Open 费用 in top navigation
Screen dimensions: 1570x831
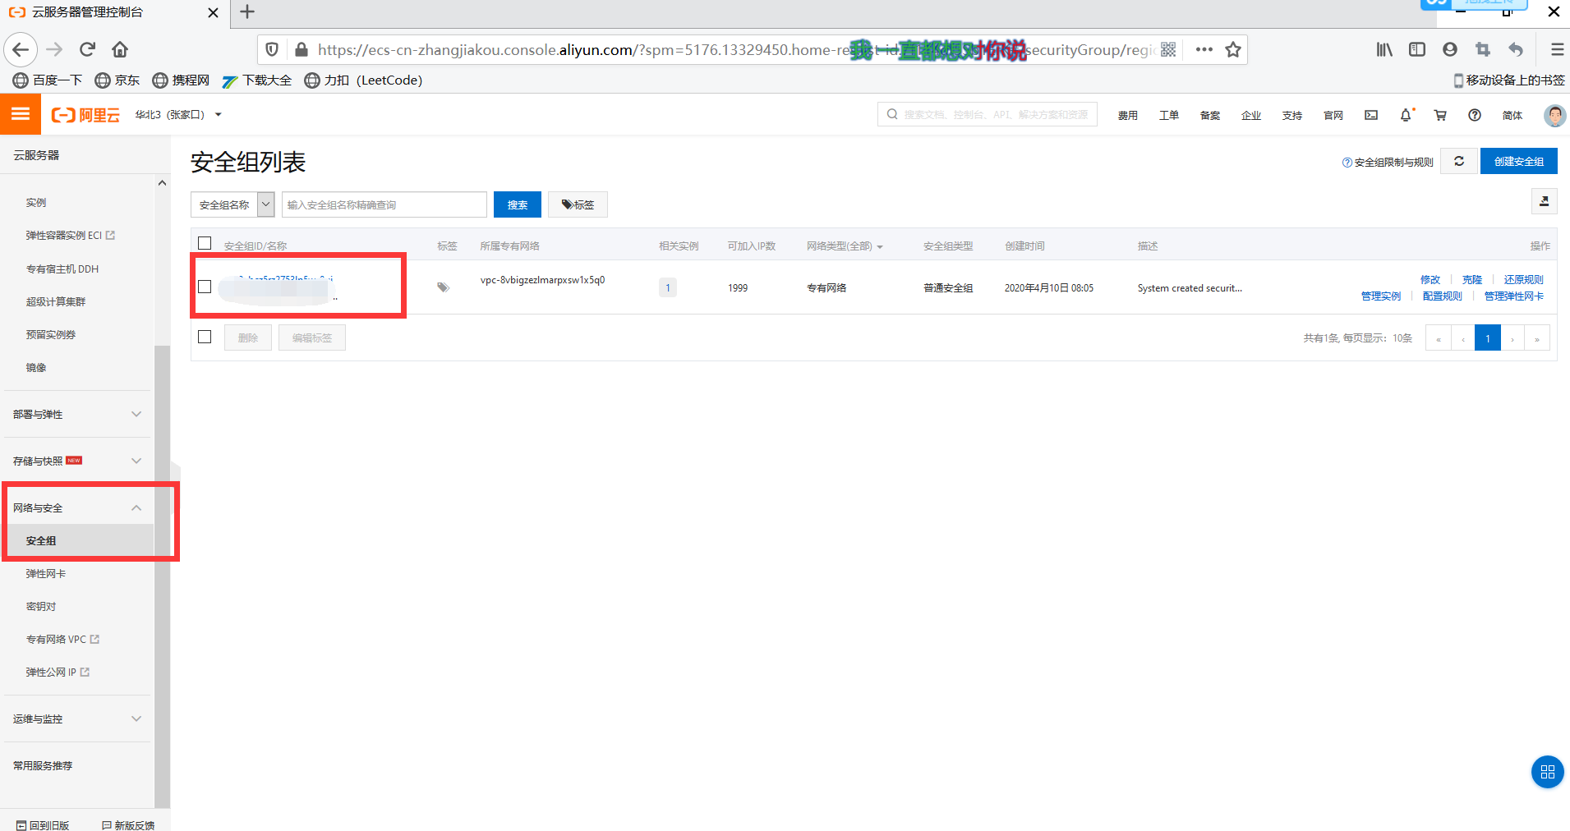(x=1128, y=115)
